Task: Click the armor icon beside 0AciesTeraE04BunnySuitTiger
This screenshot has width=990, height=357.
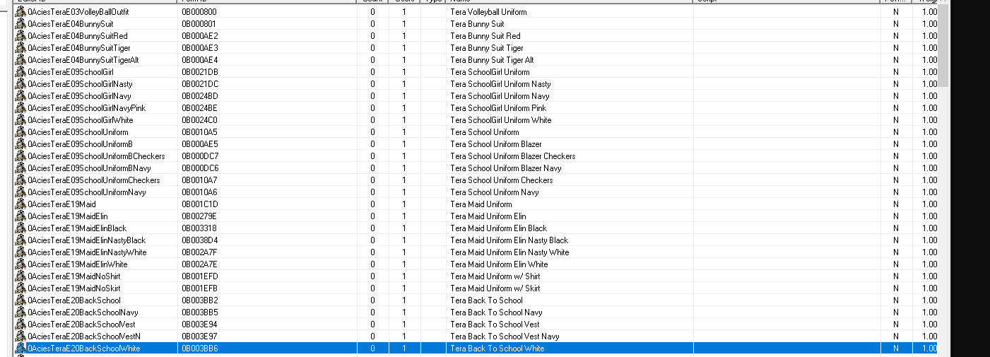Action: pos(20,48)
